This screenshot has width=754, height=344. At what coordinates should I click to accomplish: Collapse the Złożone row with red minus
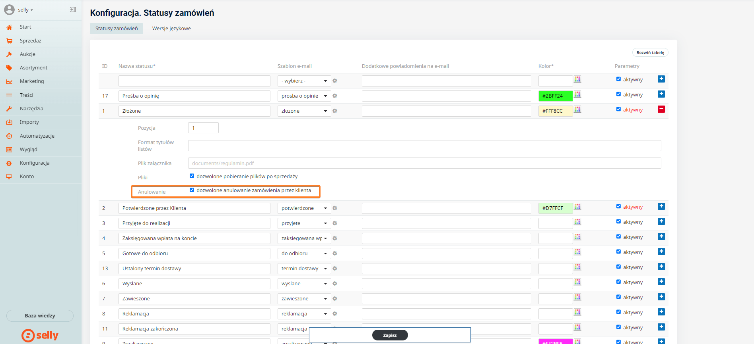661,109
